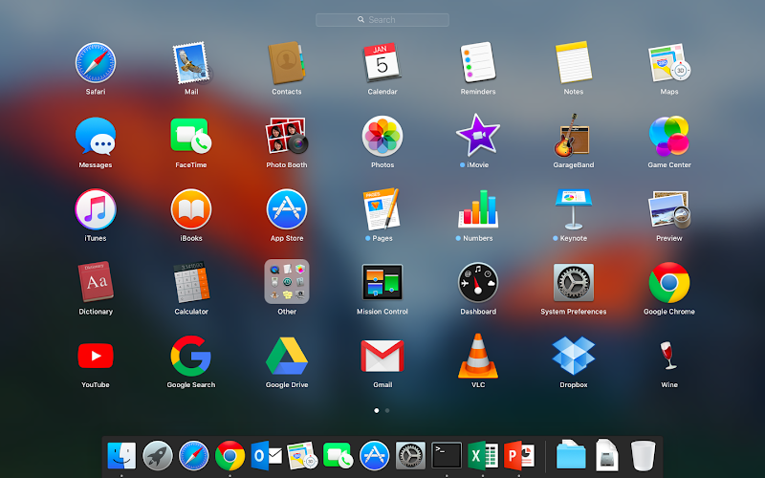
Task: Expand the Other folder
Action: pyautogui.click(x=286, y=281)
